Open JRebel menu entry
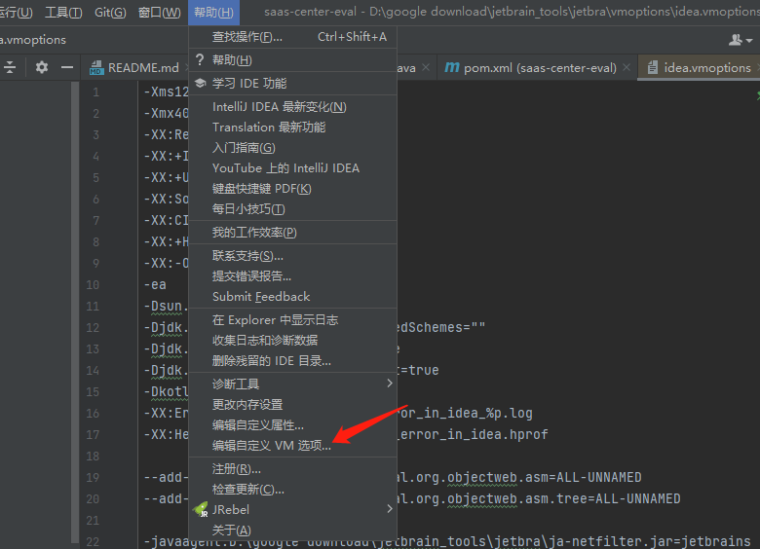The image size is (760, 549). click(292, 509)
